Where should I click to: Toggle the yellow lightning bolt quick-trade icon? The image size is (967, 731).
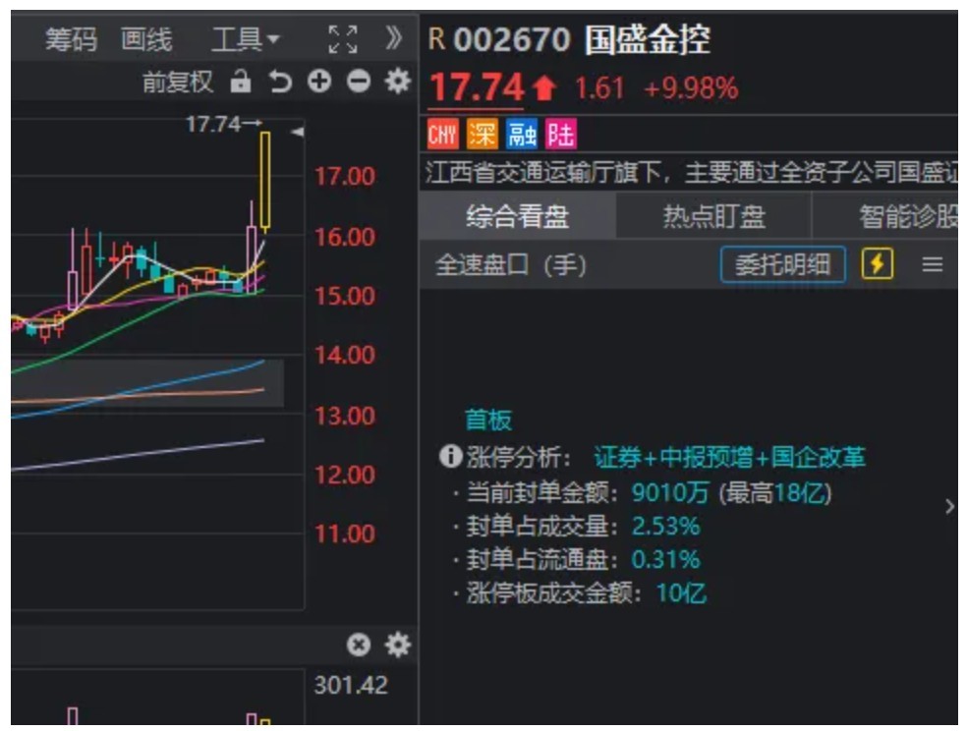point(877,264)
